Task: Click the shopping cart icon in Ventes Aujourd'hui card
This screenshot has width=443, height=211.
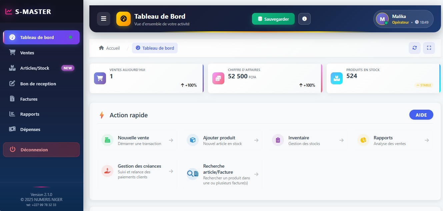Action: (x=100, y=78)
